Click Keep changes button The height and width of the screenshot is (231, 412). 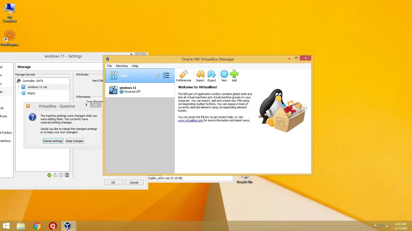(x=75, y=141)
